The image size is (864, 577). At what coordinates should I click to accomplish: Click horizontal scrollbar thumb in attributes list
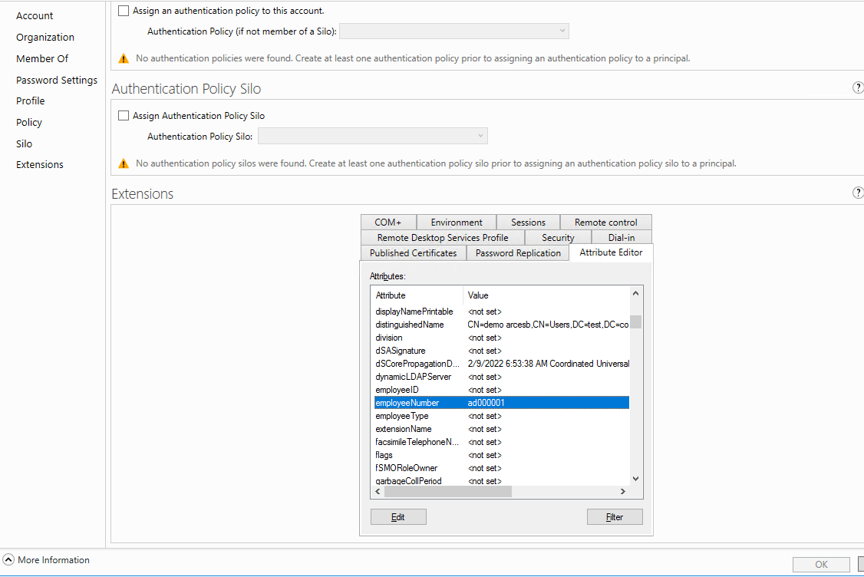(448, 491)
